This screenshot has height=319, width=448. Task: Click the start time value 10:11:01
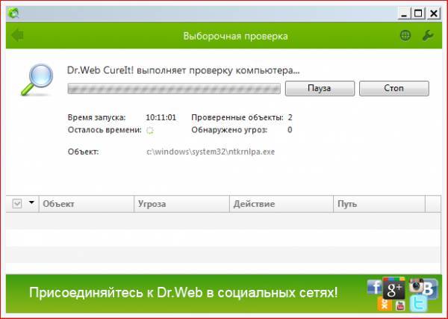pos(161,117)
